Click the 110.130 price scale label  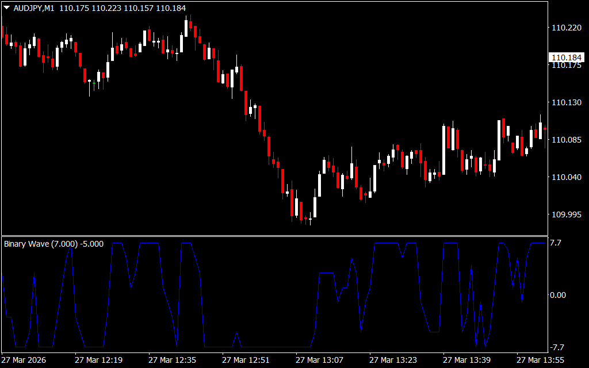click(x=566, y=102)
